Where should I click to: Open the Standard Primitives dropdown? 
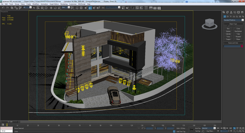click(234, 20)
